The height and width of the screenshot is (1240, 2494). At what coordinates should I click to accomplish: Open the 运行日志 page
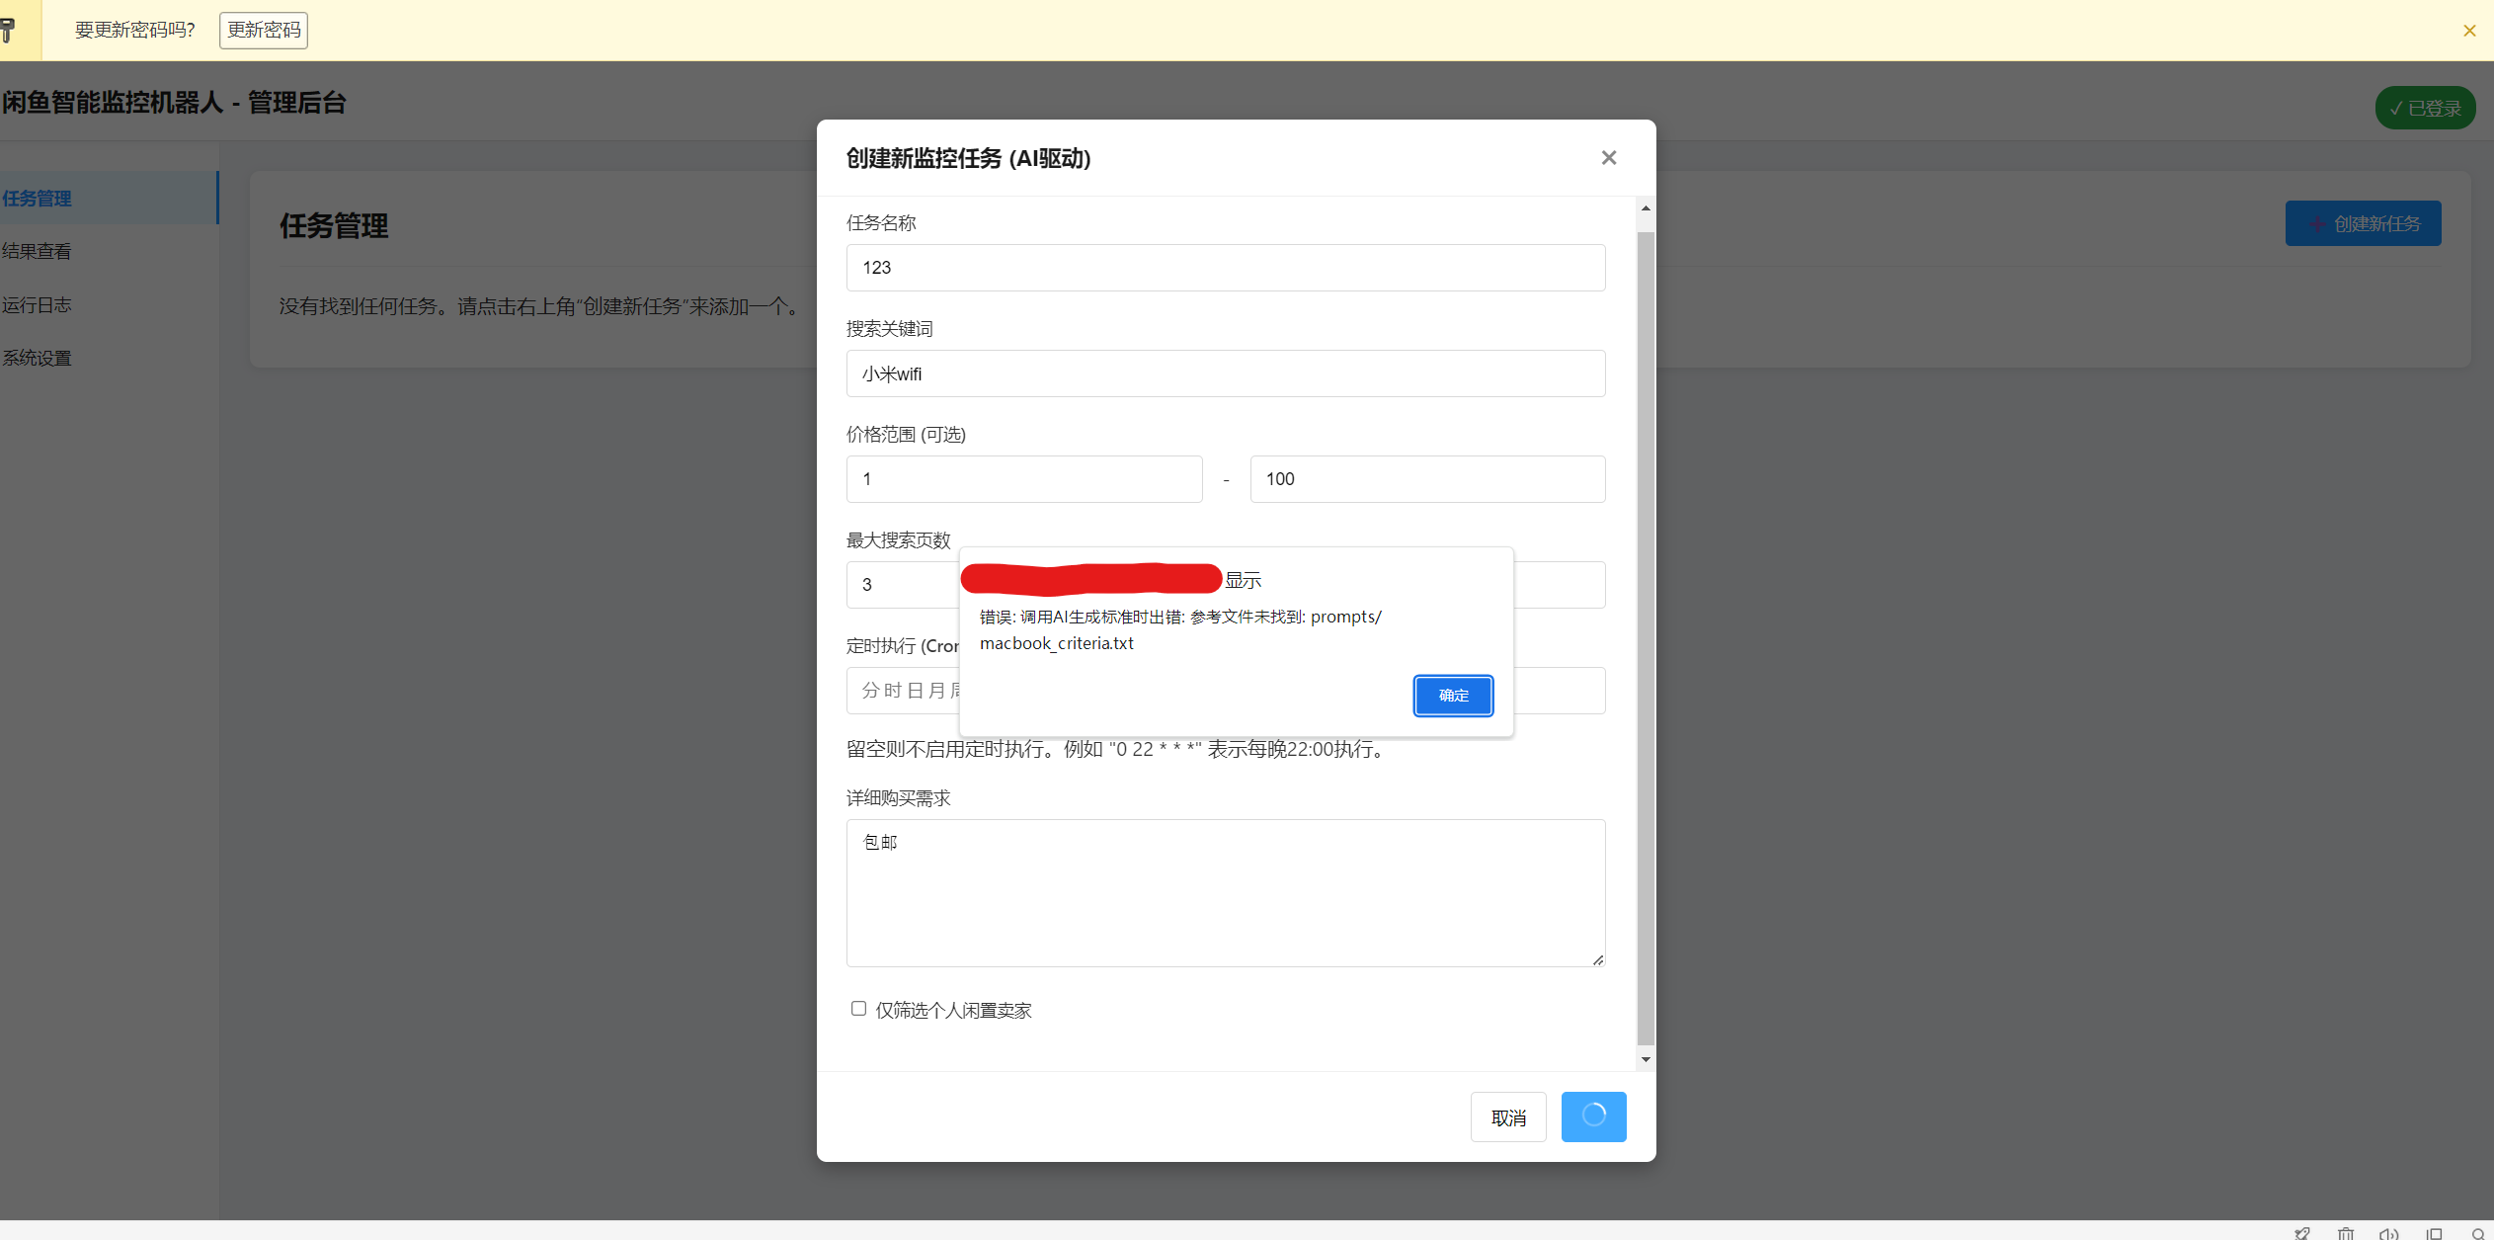pyautogui.click(x=37, y=304)
